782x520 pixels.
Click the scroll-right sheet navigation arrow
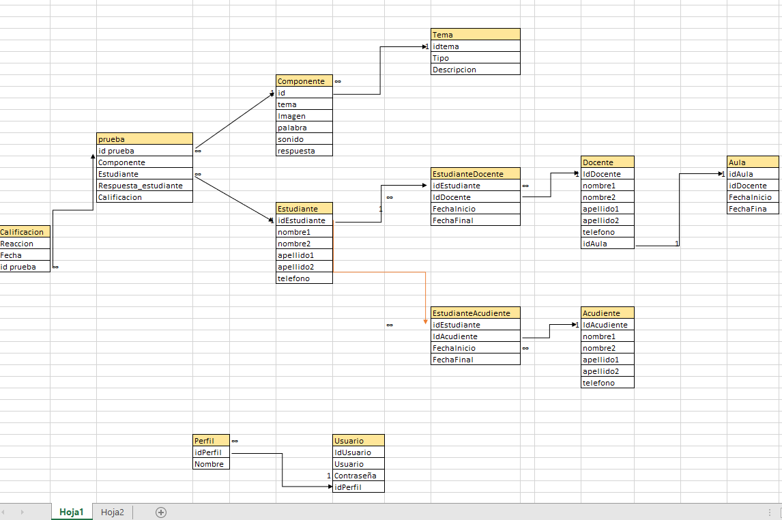23,512
